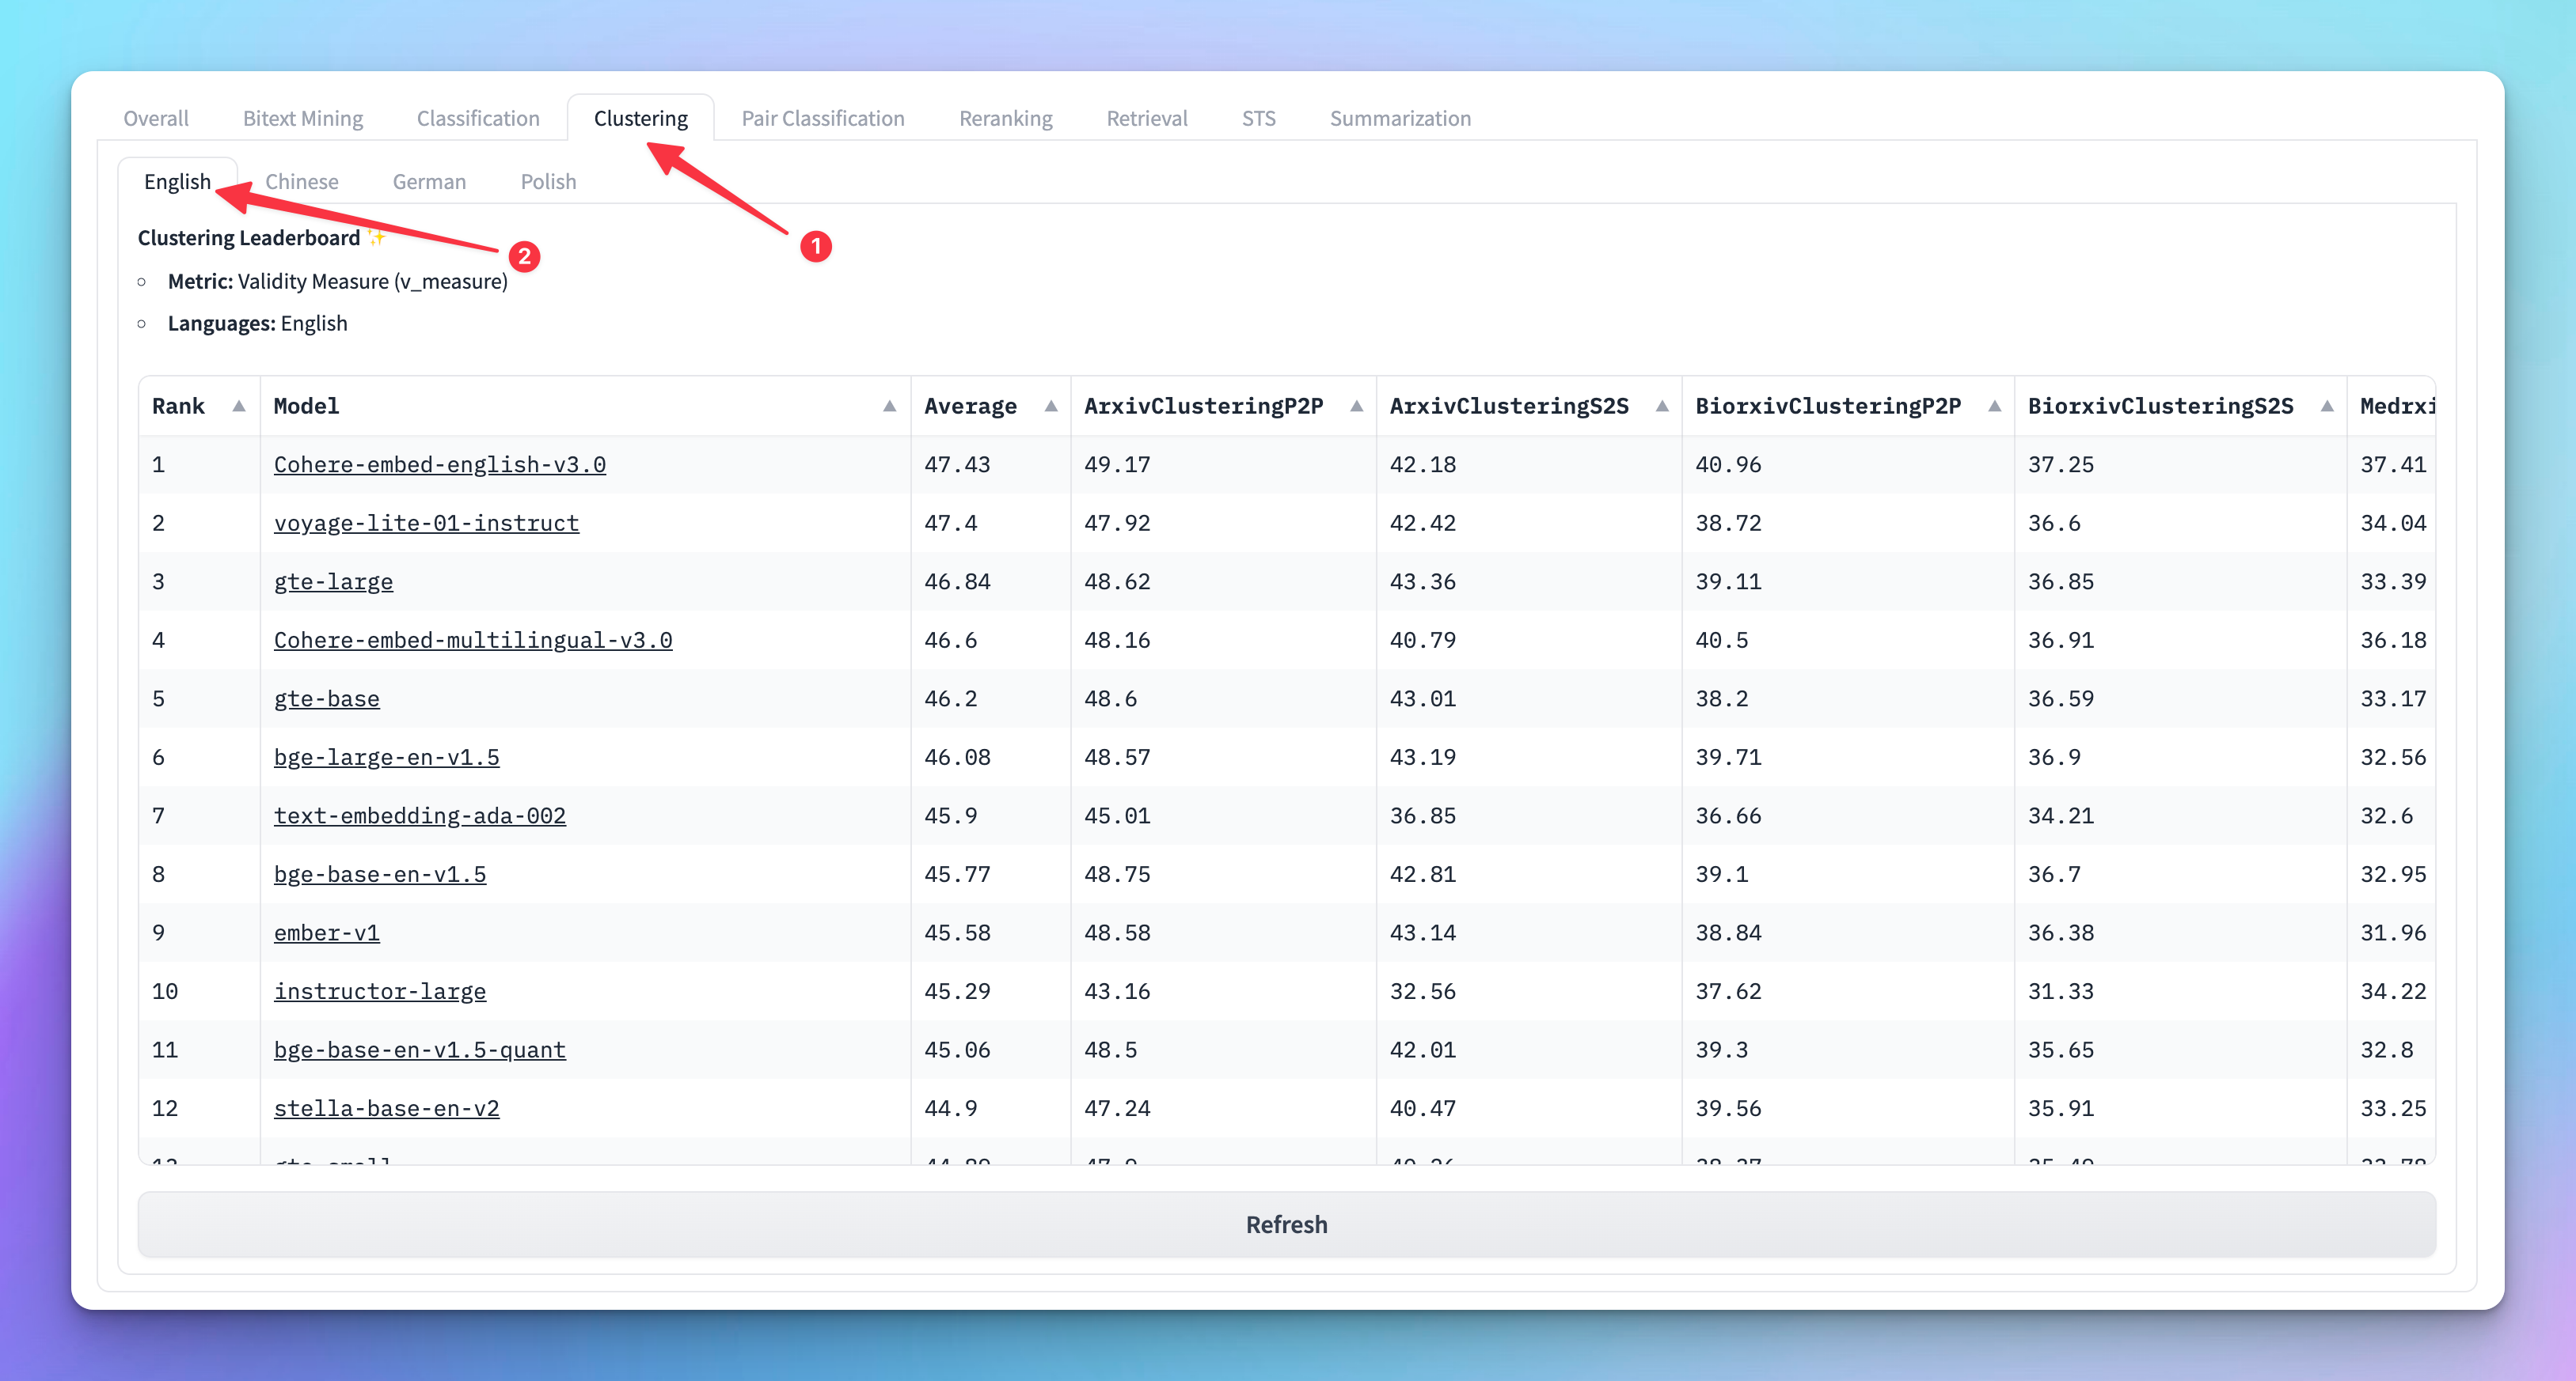Screen dimensions: 2576x1381
Task: Open the bge-large-en-v1.5 link
Action: pos(386,758)
